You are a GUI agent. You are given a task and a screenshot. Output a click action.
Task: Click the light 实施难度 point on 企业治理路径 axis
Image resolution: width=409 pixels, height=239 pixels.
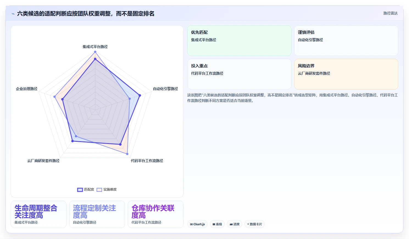55,97
